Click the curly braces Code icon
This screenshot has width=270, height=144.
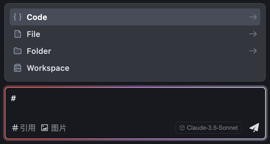point(18,17)
